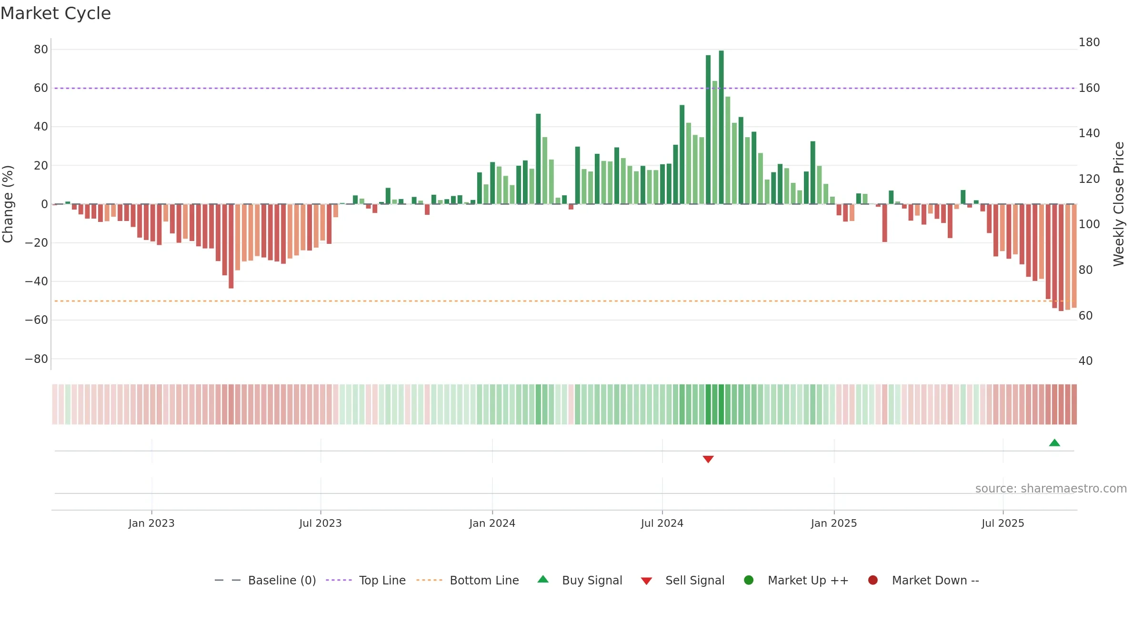Click the 80 tick on the left axis
1143x643 pixels.
[x=41, y=49]
